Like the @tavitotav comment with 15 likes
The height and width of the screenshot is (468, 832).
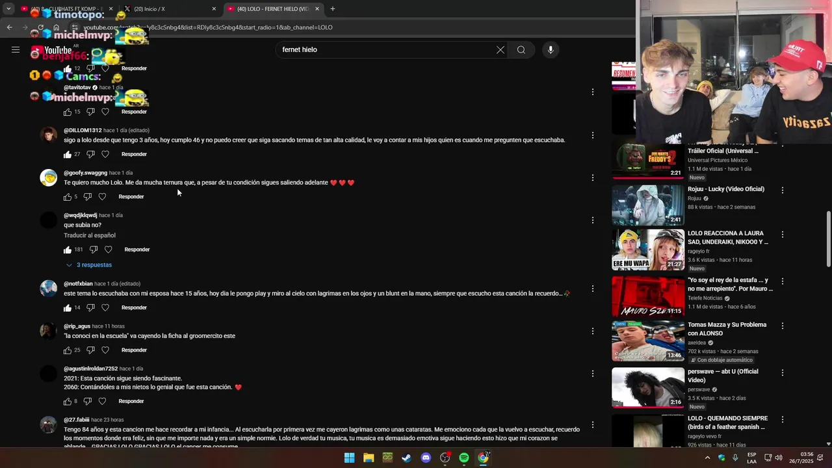coord(68,112)
